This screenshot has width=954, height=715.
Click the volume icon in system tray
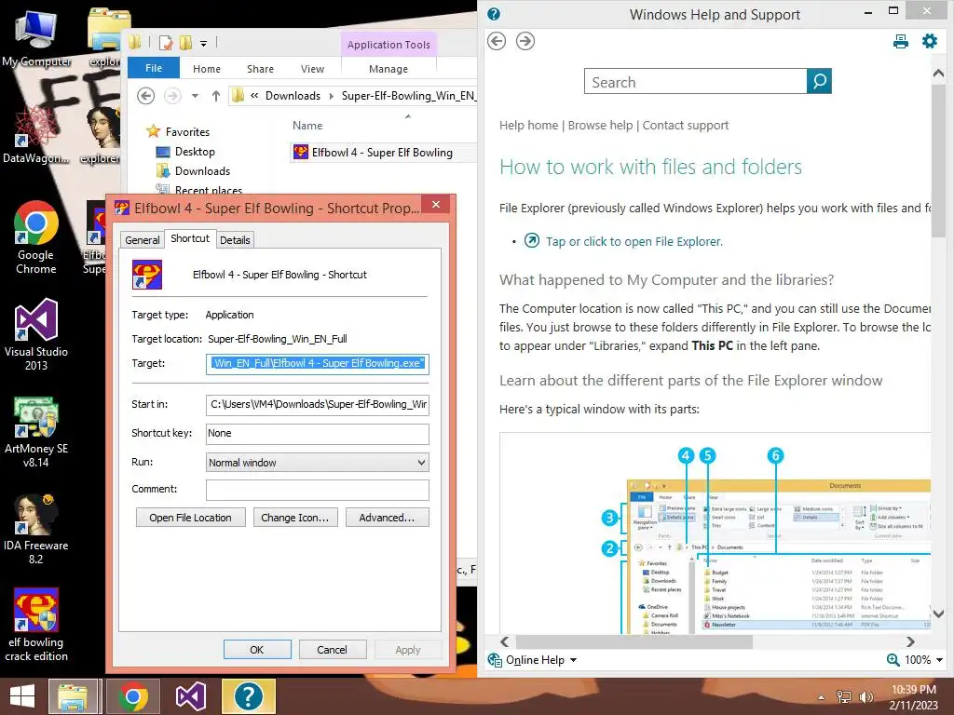(865, 697)
